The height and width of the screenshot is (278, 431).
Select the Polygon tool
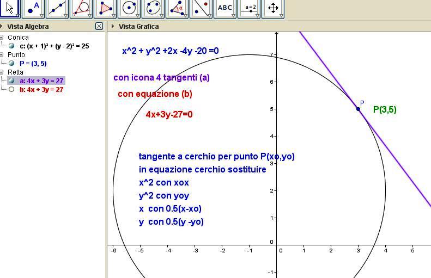(x=105, y=8)
